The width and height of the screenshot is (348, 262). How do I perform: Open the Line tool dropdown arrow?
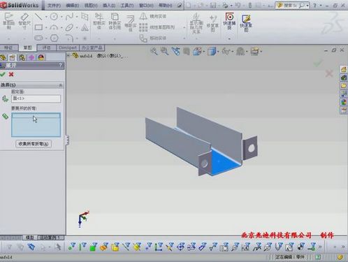(x=46, y=17)
